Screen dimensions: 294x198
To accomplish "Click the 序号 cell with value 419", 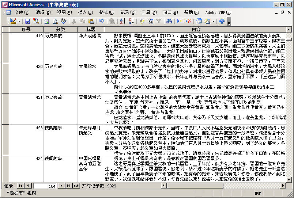I will [x=26, y=47].
